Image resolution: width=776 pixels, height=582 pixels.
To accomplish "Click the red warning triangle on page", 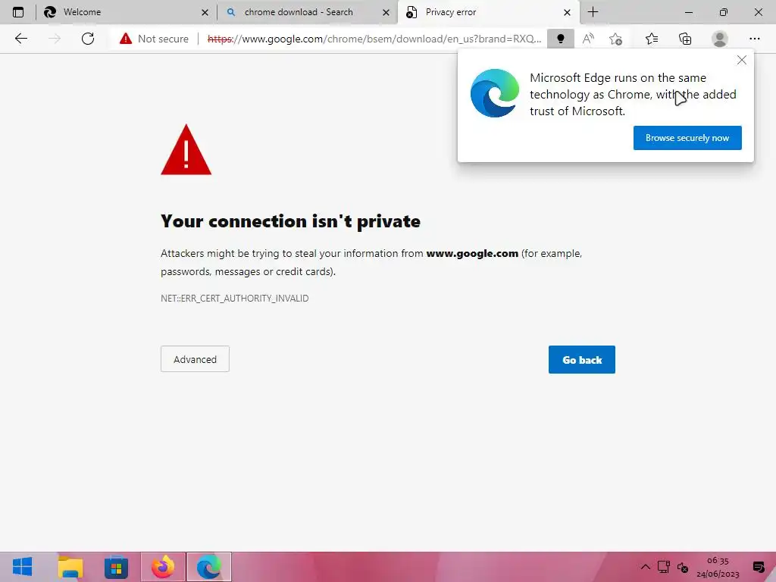I will tap(186, 150).
